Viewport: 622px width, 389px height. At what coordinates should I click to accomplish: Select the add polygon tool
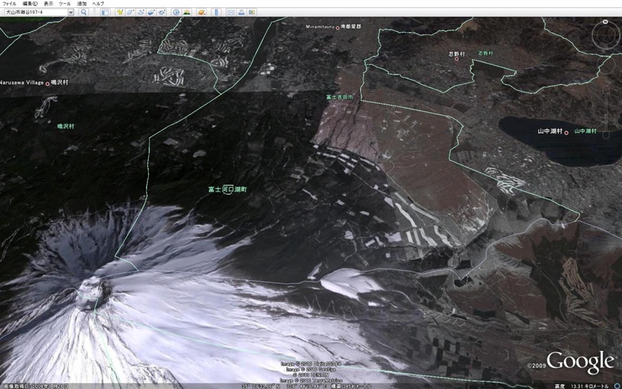[130, 12]
